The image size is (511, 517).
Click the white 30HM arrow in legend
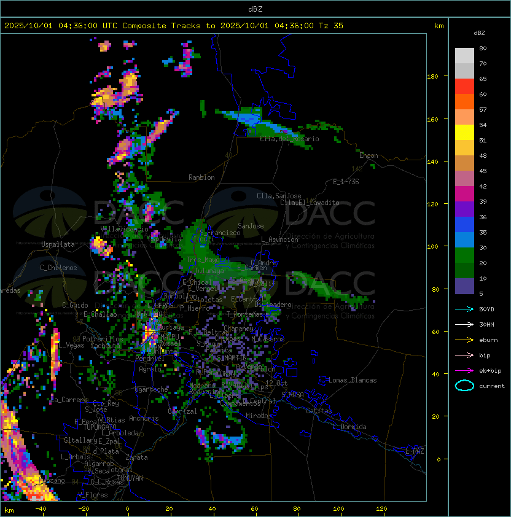464,324
